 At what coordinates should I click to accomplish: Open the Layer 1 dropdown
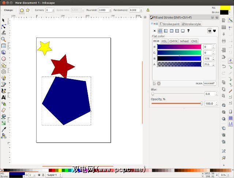(x=54, y=175)
